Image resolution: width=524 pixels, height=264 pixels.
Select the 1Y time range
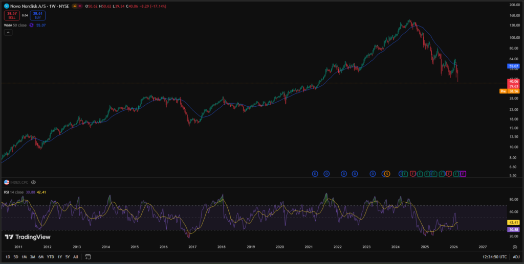[59, 257]
